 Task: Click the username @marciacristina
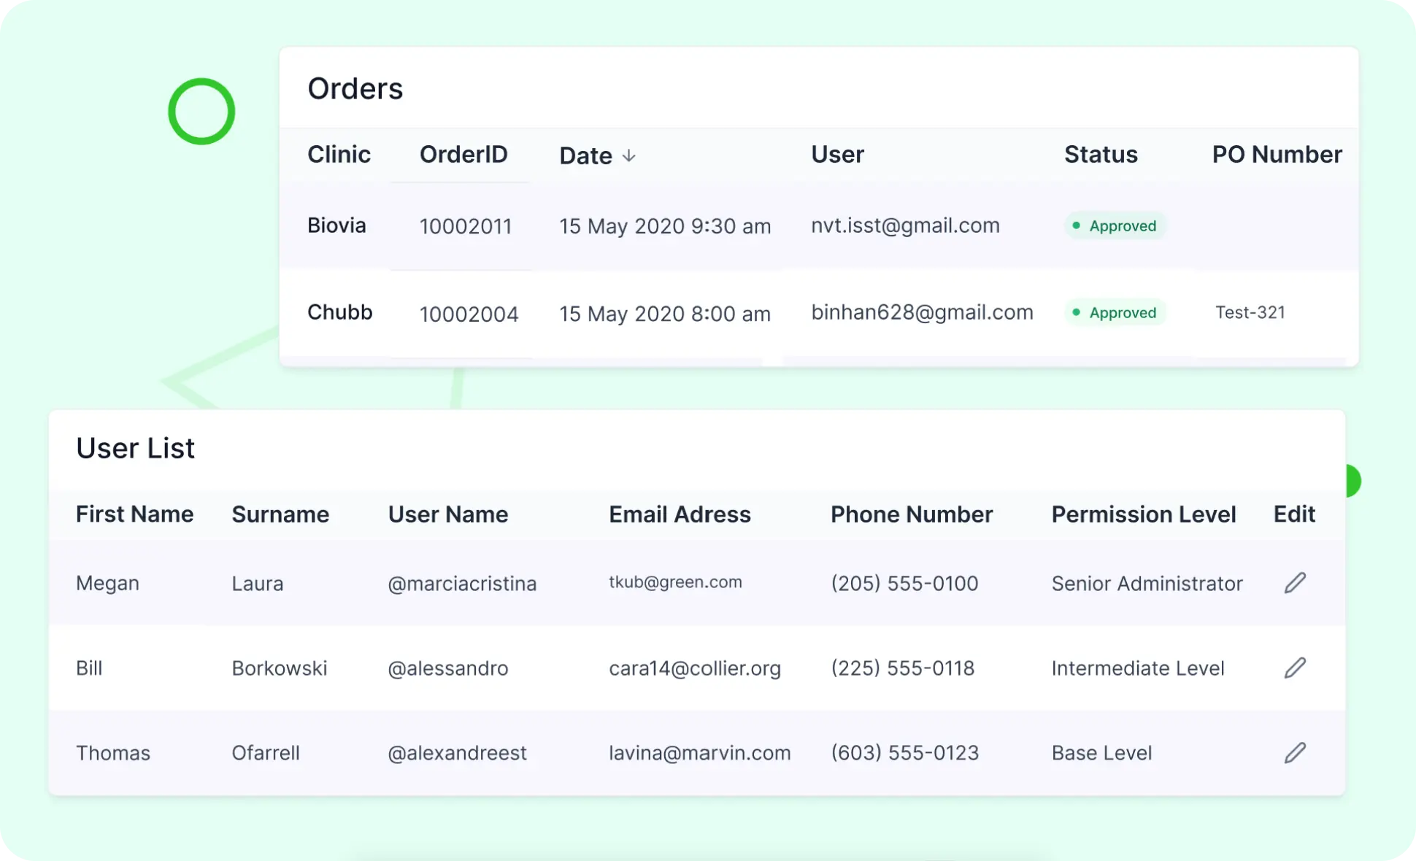[x=462, y=584]
